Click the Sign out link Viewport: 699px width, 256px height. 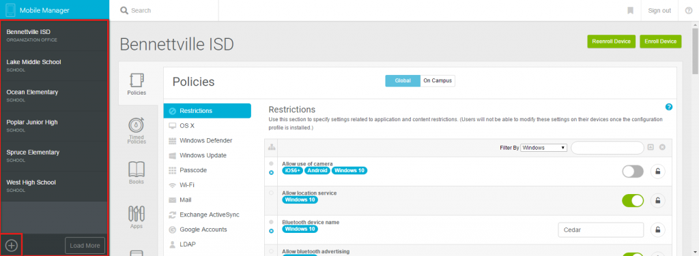(x=659, y=11)
